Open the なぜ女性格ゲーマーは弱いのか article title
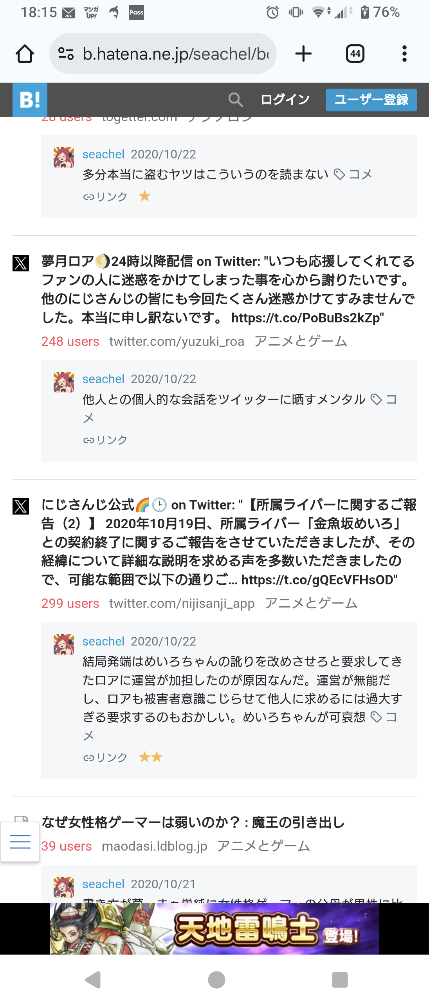Viewport: 429px width, 1004px height. [193, 822]
